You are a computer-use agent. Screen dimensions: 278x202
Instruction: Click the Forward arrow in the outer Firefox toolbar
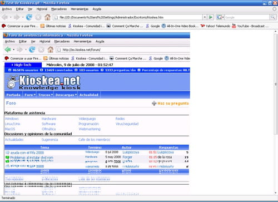click(17, 17)
